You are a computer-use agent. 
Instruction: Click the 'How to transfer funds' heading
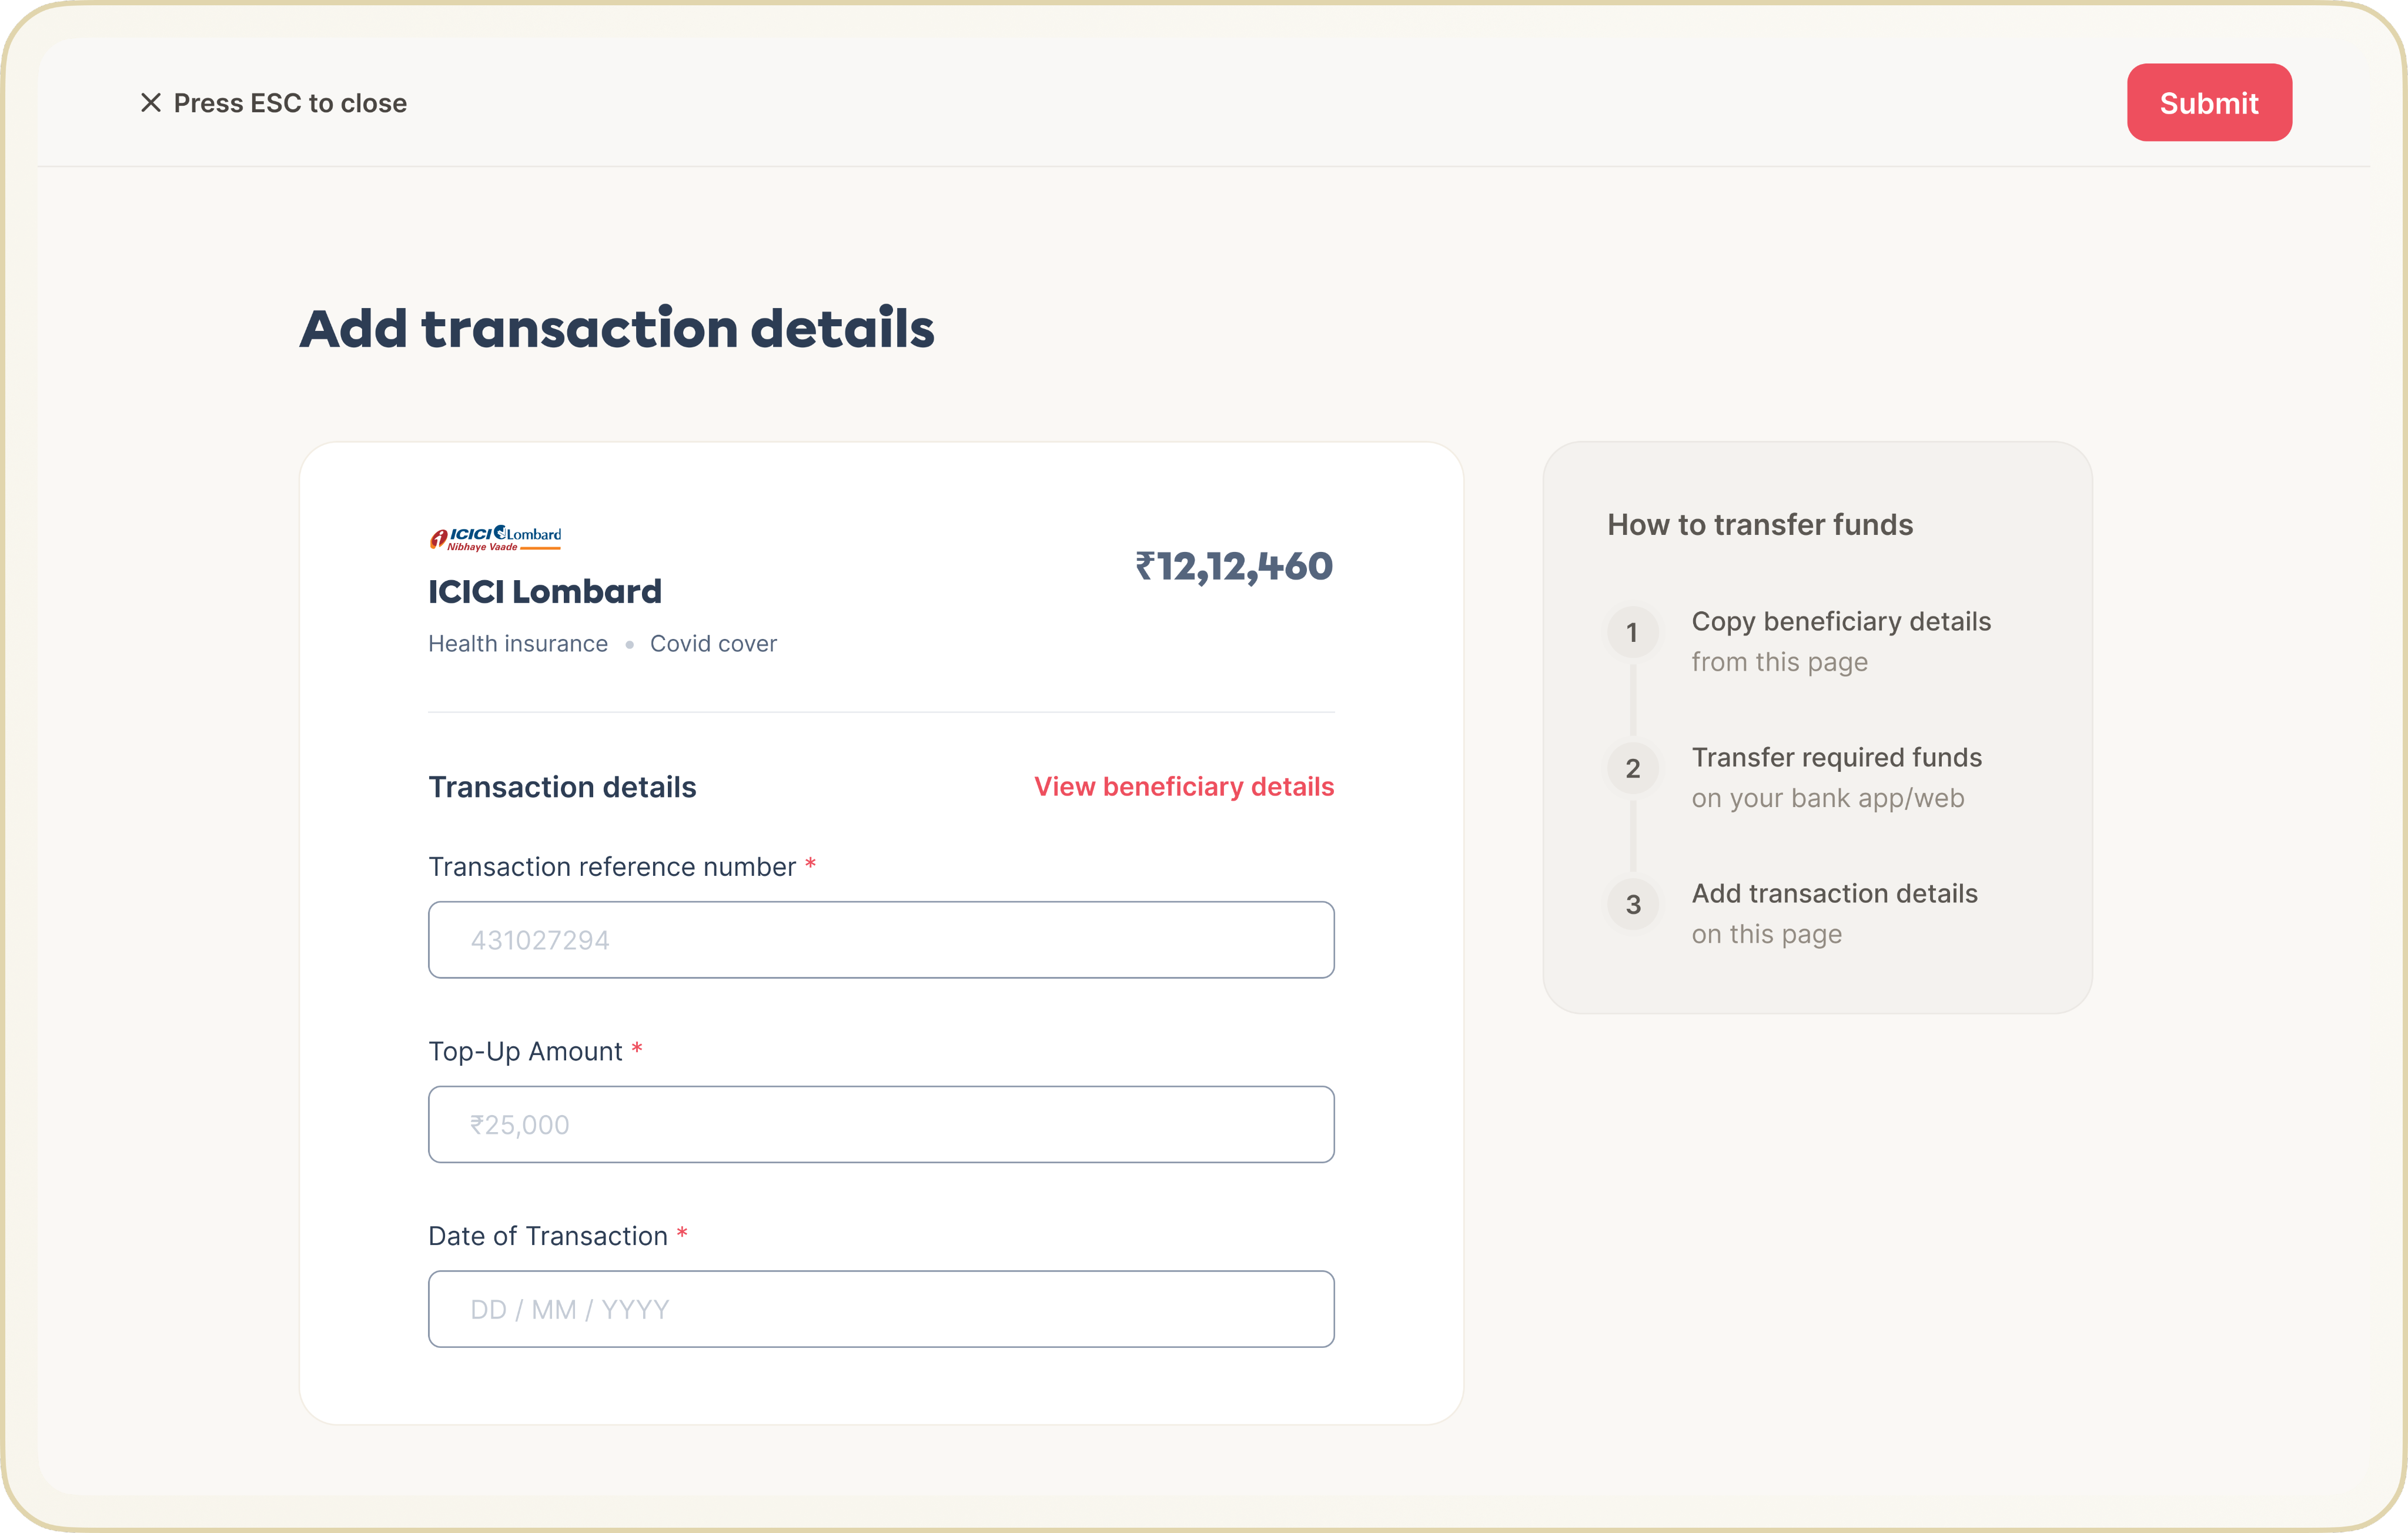(1759, 525)
